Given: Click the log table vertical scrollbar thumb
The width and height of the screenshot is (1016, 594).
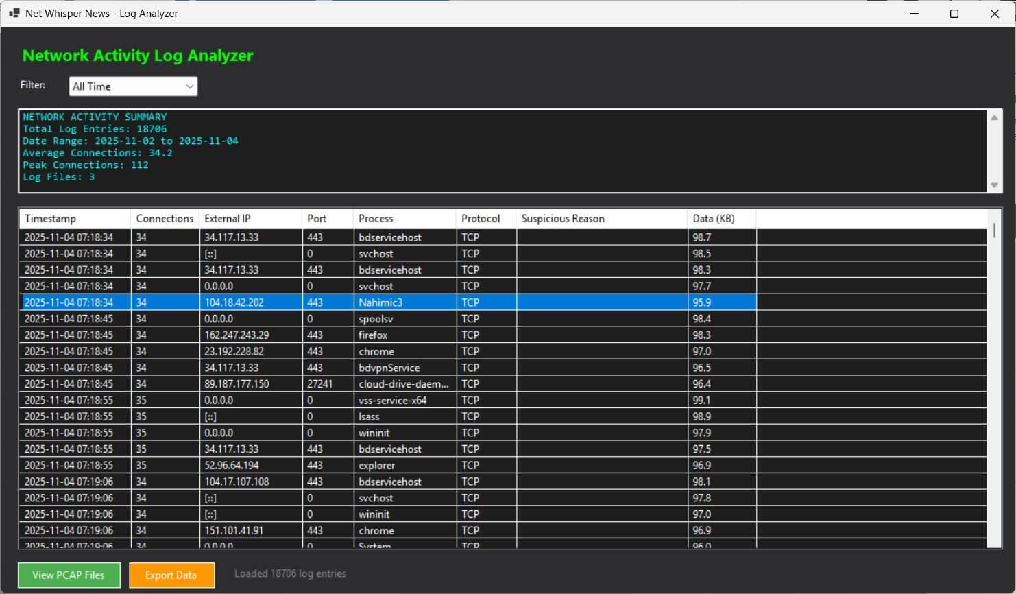Looking at the screenshot, I should point(994,230).
